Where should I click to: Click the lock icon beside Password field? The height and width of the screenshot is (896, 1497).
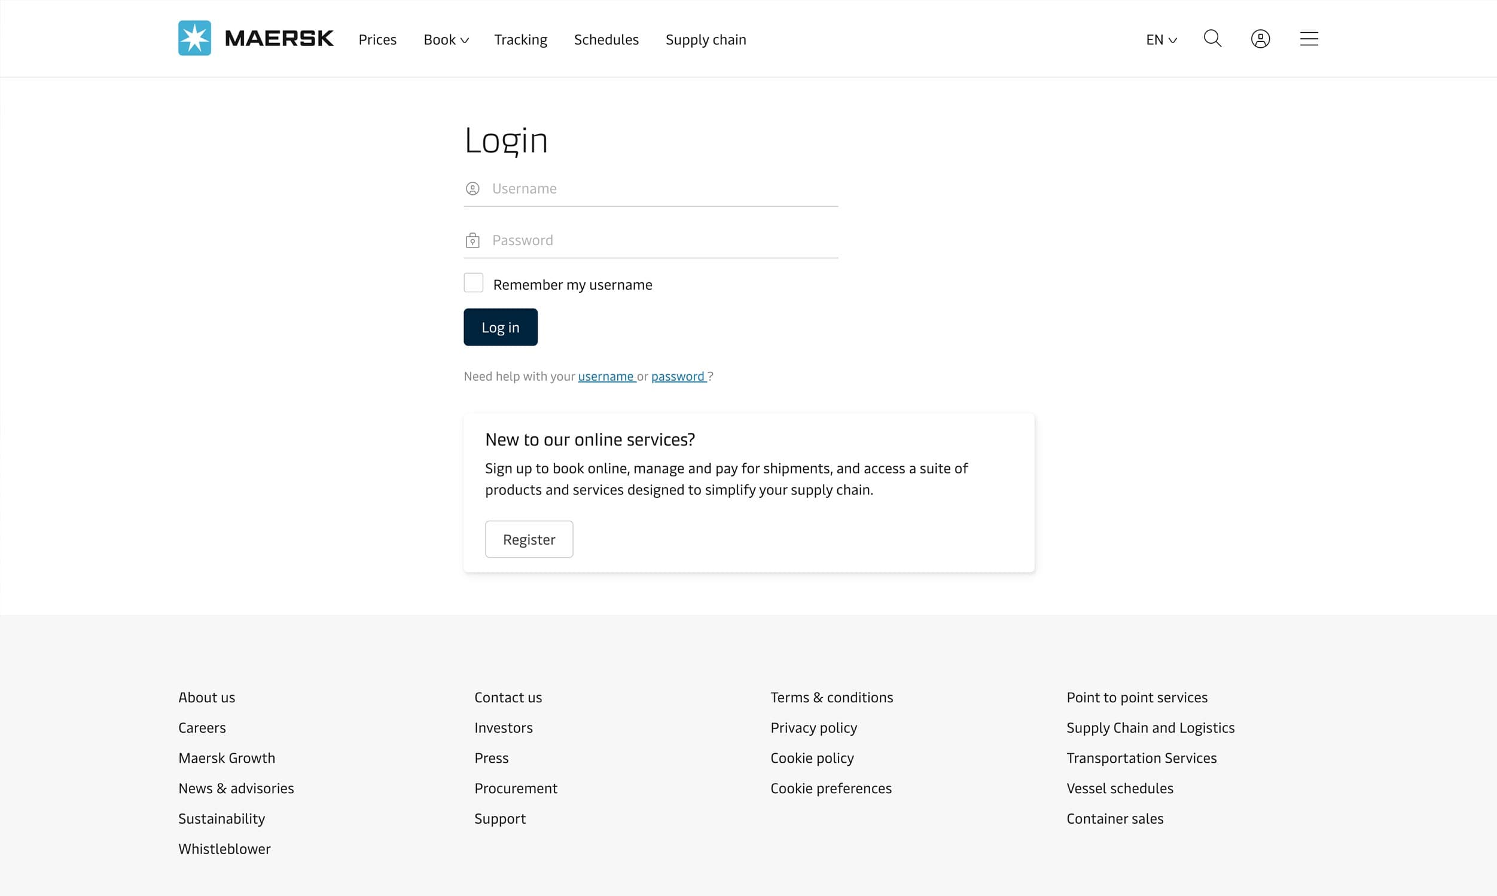click(x=472, y=240)
